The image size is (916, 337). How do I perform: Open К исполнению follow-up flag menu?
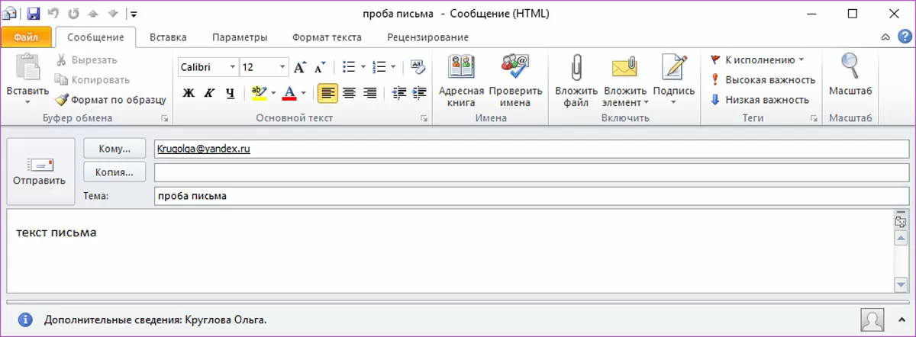point(757,59)
